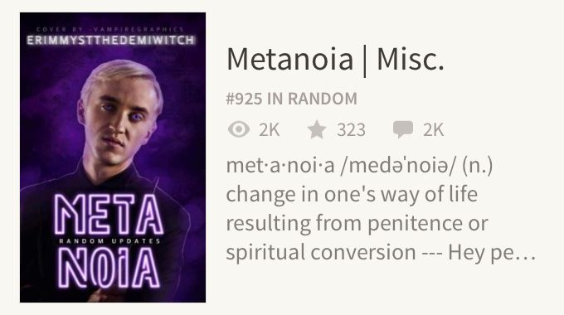The height and width of the screenshot is (315, 564).
Task: Click the neon META text on cover
Action: (109, 215)
